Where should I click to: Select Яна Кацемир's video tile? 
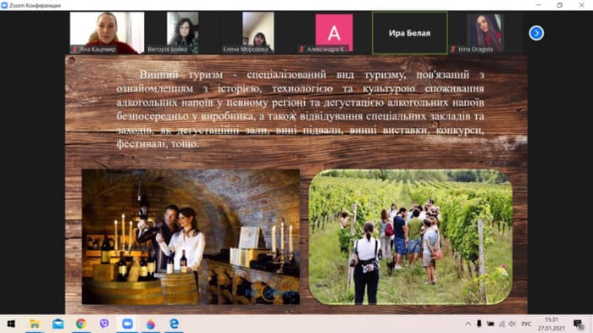107,33
